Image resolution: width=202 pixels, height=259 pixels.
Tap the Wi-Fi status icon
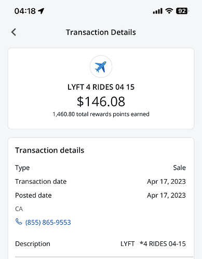(x=169, y=11)
